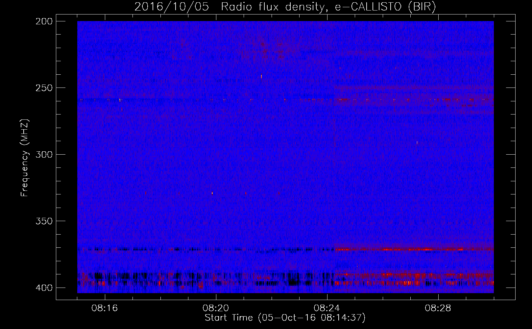Click the 300 frequency tick label

(x=44, y=154)
